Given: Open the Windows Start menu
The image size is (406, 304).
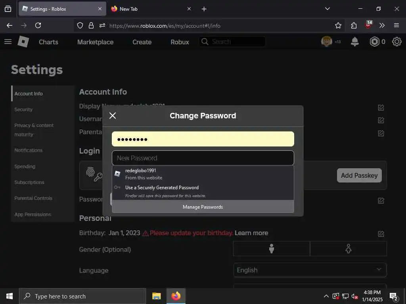Looking at the screenshot, I should tap(10, 296).
